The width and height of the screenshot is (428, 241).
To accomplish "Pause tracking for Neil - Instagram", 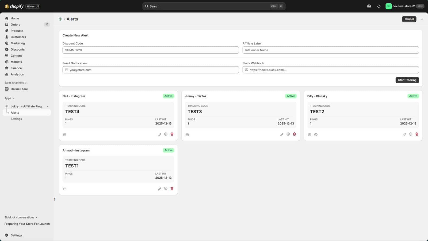I will pyautogui.click(x=166, y=134).
